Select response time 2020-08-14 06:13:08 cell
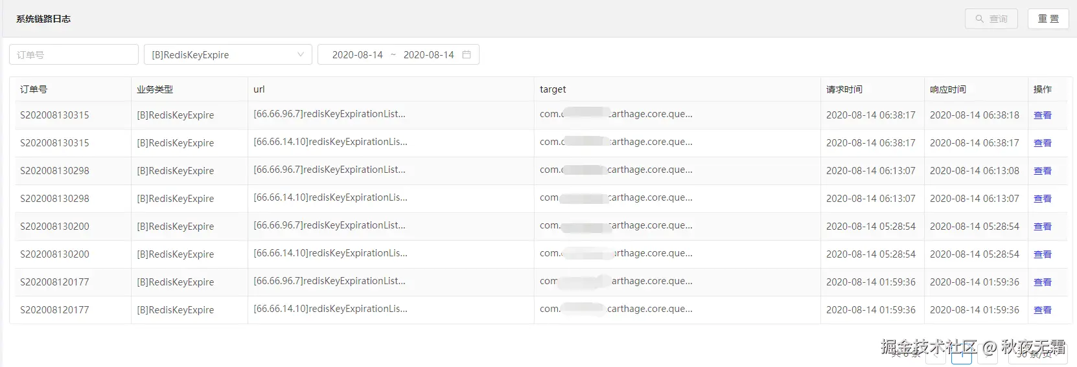1077x367 pixels. 975,171
